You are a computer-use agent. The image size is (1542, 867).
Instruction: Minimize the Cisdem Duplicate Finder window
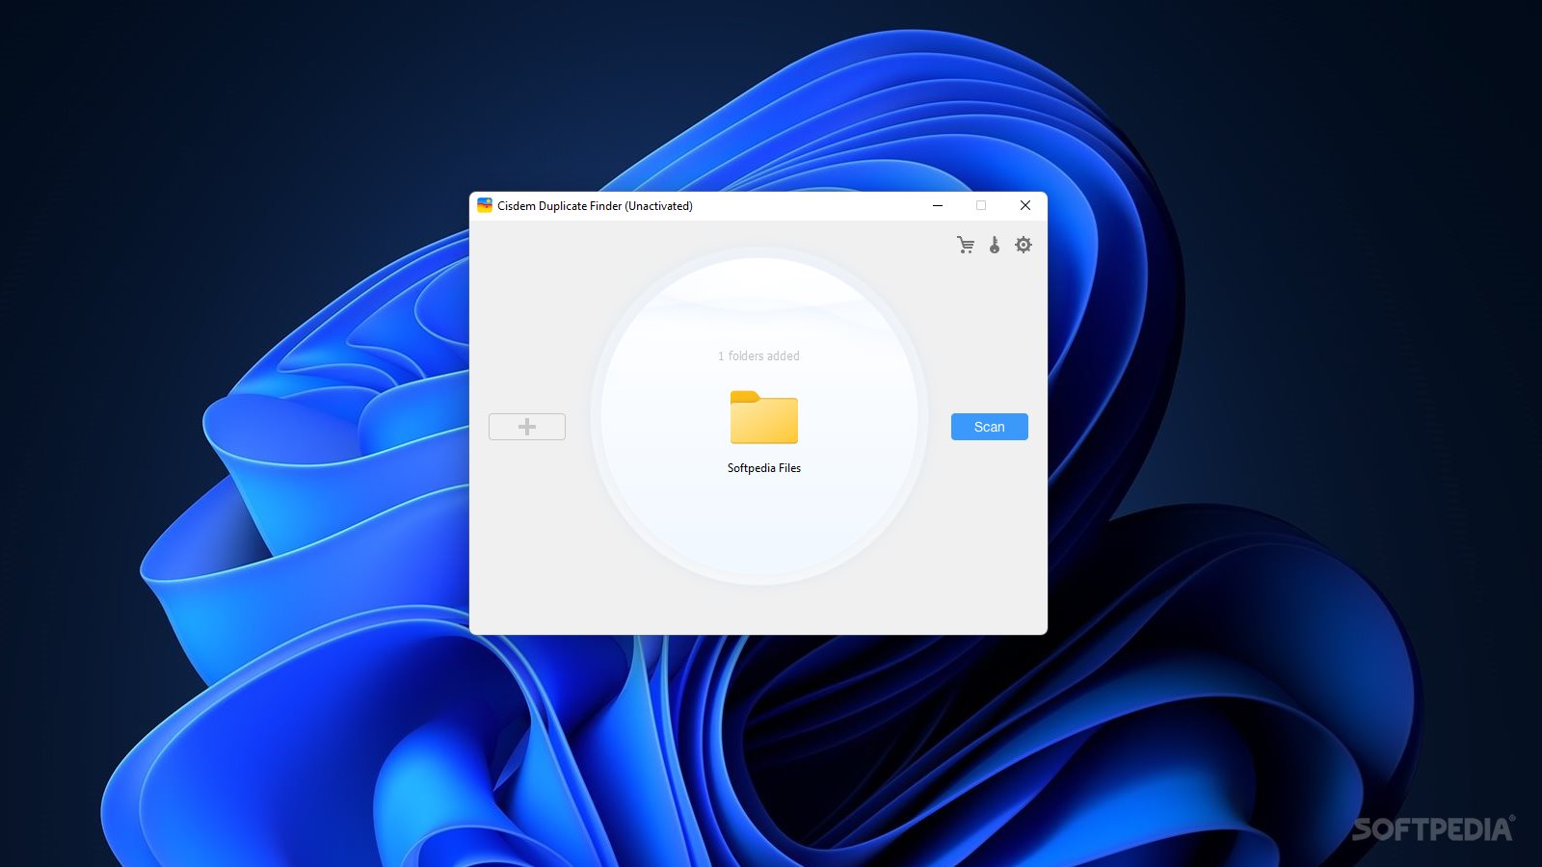click(x=938, y=205)
